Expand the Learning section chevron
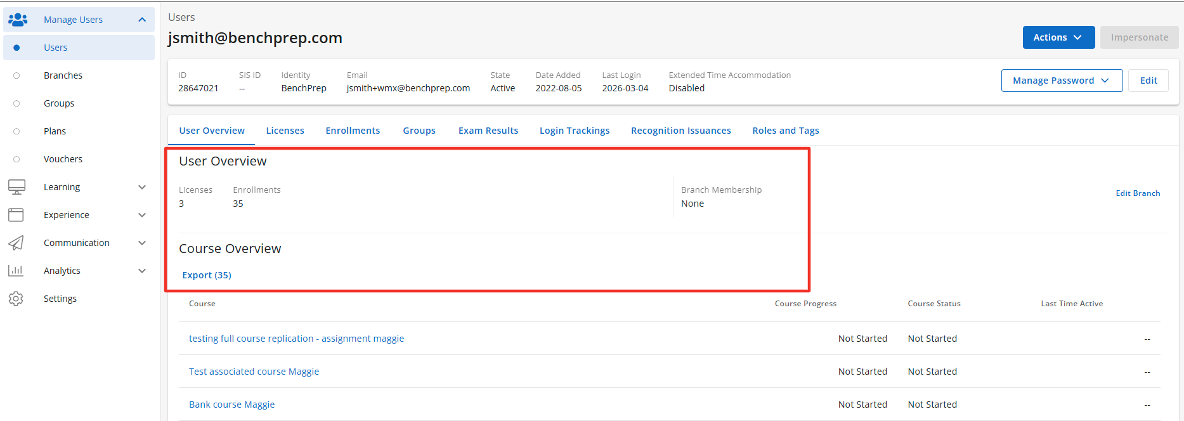This screenshot has width=1184, height=421. (x=142, y=187)
